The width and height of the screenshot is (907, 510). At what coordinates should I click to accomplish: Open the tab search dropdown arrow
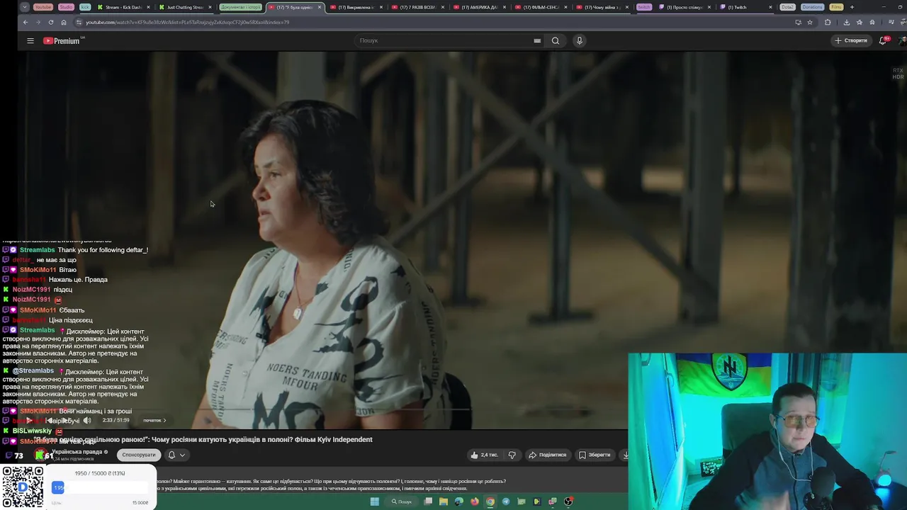[26, 7]
